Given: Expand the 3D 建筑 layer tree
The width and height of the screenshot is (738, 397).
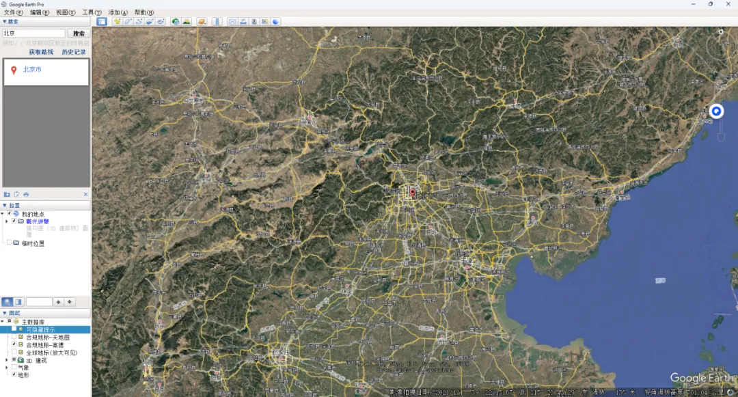Looking at the screenshot, I should pyautogui.click(x=7, y=360).
